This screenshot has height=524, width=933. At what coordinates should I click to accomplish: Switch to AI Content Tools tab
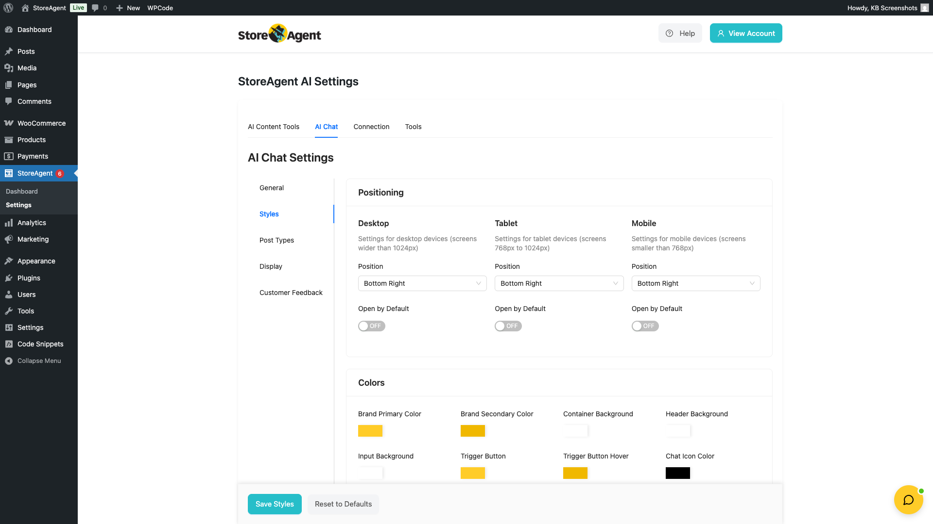tap(274, 127)
